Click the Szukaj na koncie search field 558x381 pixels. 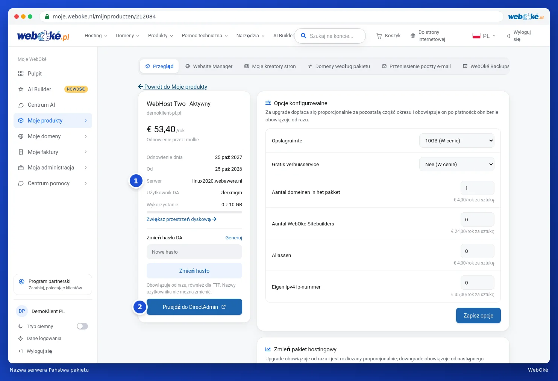[330, 36]
